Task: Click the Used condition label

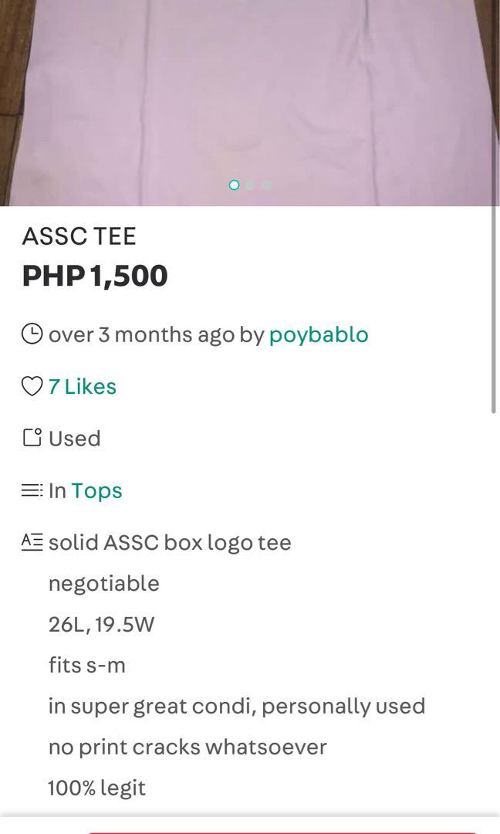Action: click(x=74, y=439)
